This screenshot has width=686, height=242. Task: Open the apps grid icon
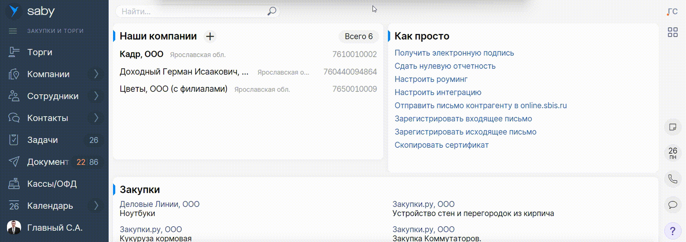coord(672,32)
